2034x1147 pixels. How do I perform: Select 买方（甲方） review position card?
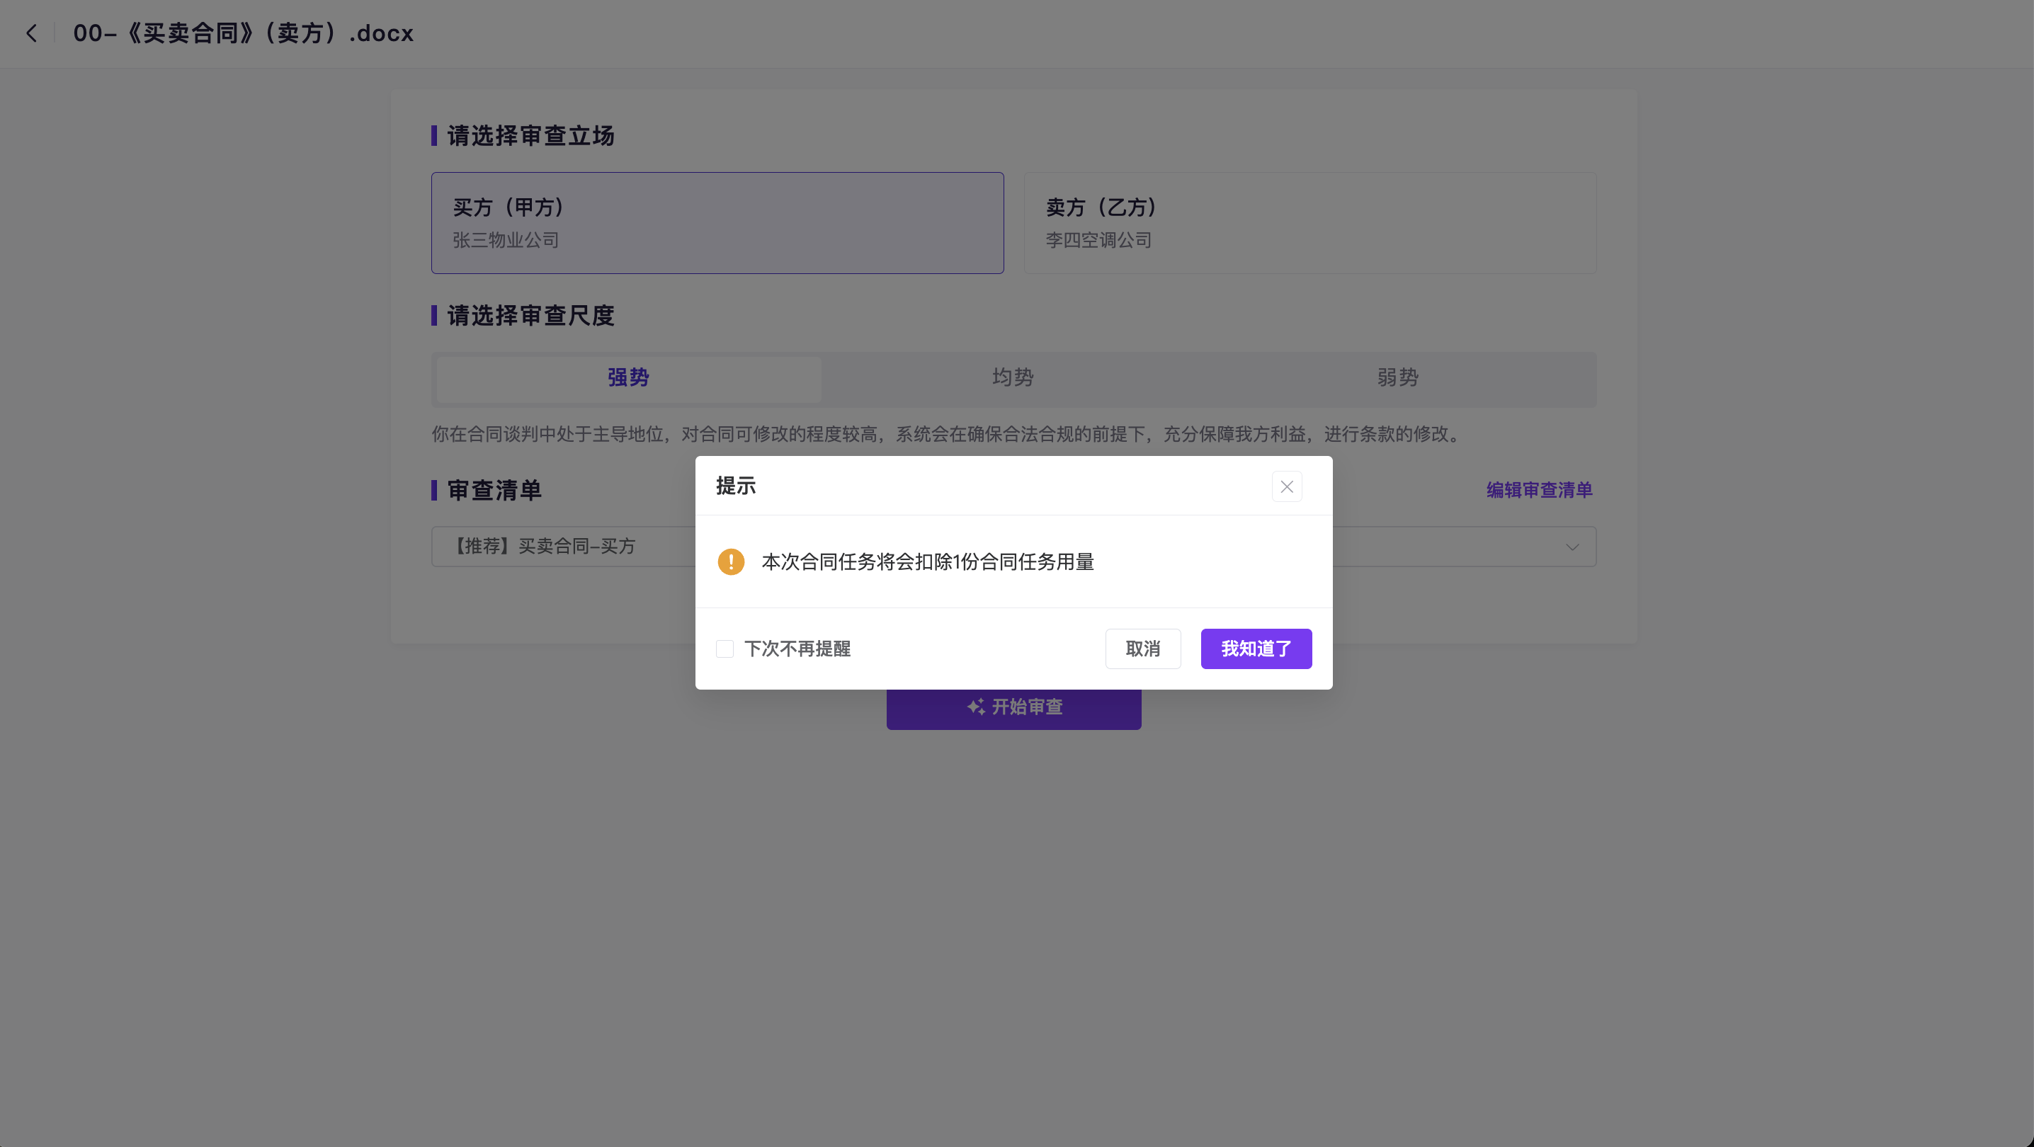(716, 222)
